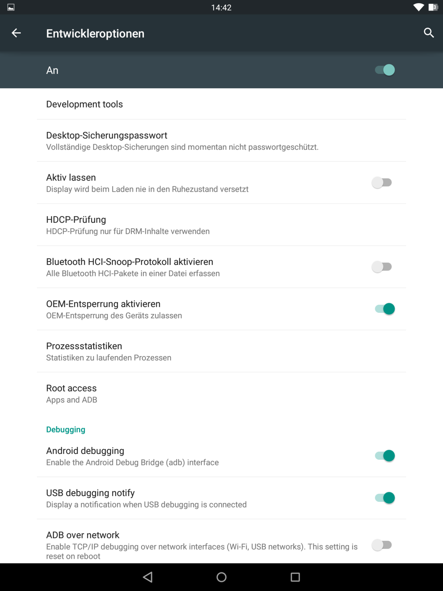Open the search magnifier icon

pos(429,33)
